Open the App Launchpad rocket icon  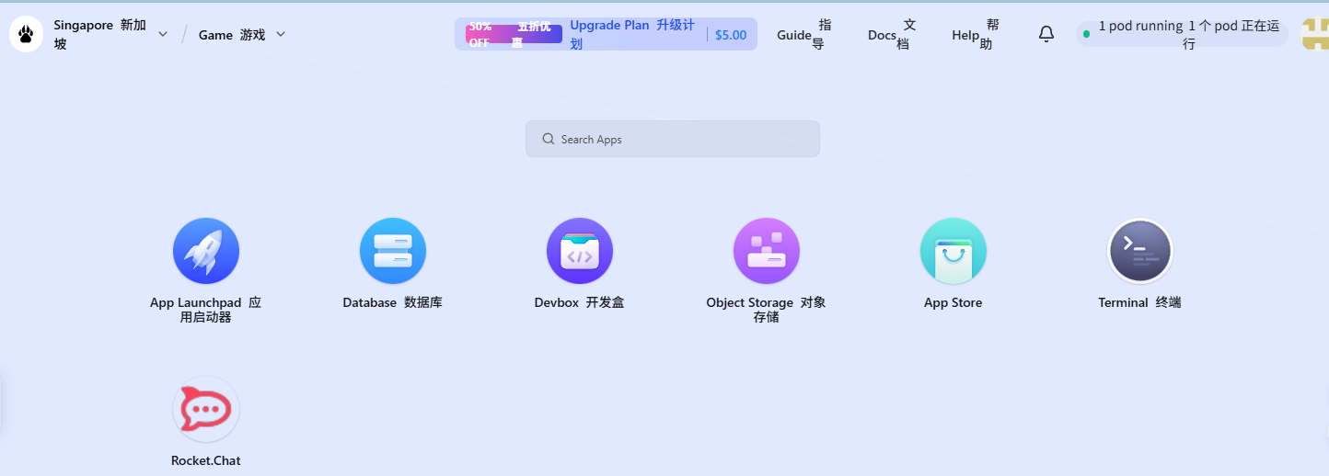(206, 251)
